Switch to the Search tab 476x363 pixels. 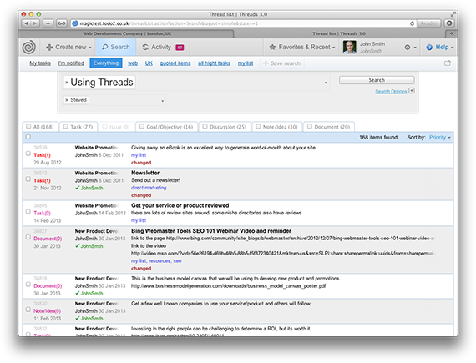pyautogui.click(x=116, y=47)
